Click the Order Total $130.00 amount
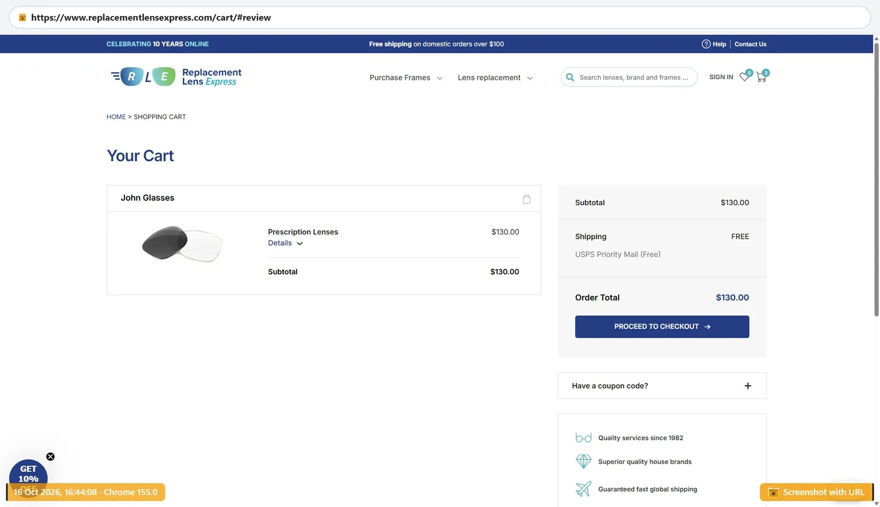The image size is (880, 507). click(x=732, y=297)
